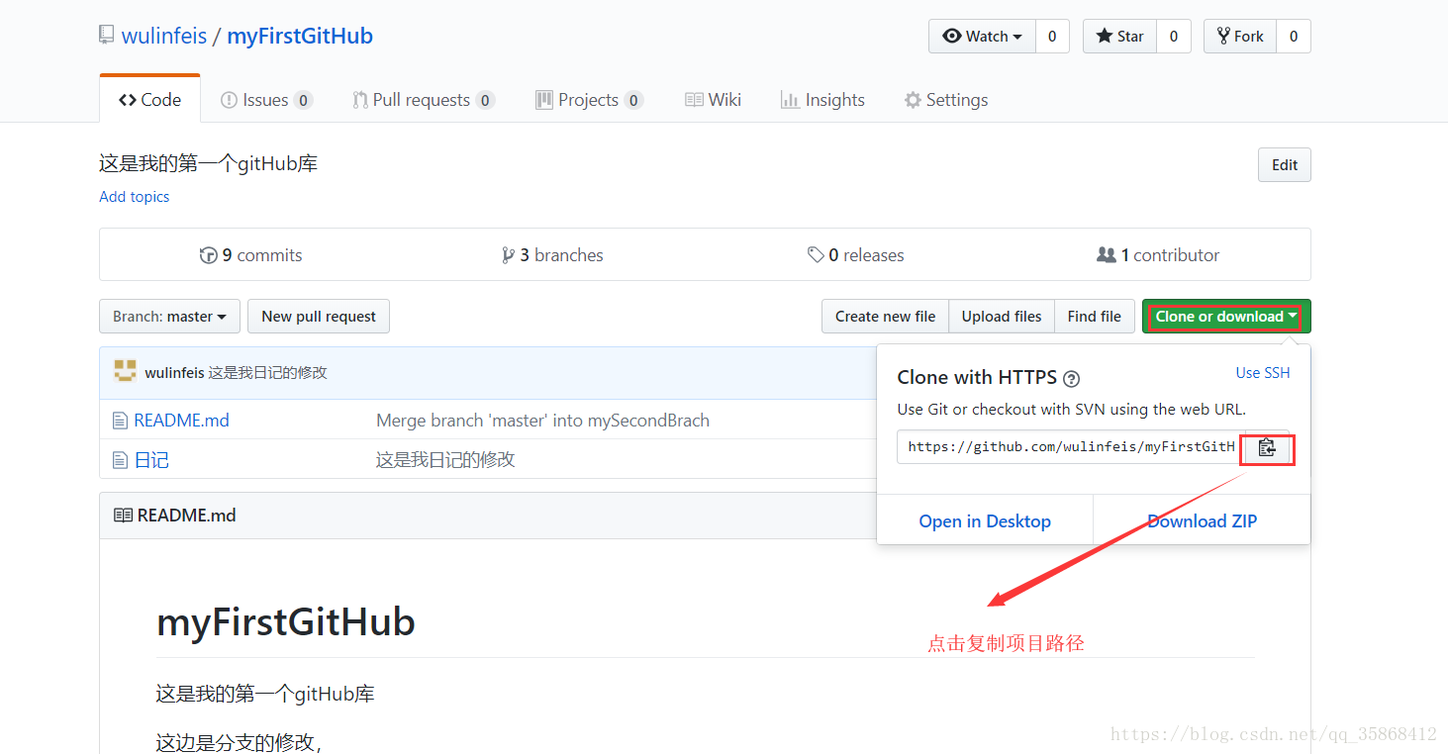Open the 日记 file
This screenshot has height=754, width=1448.
click(151, 460)
